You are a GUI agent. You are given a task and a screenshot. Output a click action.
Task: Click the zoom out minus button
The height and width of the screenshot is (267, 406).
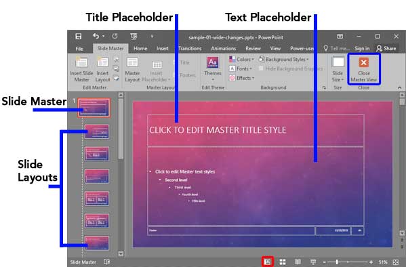click(324, 262)
